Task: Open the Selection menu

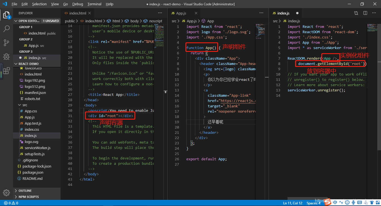Action: tap(39, 4)
